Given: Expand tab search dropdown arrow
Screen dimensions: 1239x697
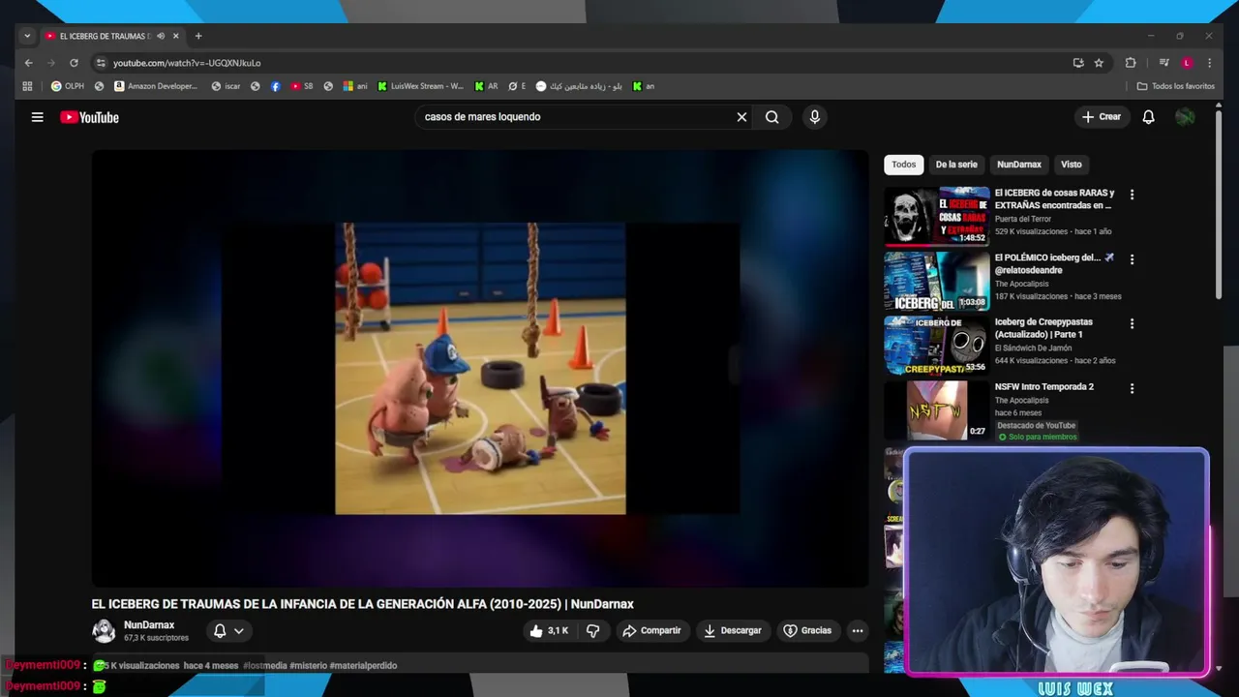Looking at the screenshot, I should tap(27, 36).
